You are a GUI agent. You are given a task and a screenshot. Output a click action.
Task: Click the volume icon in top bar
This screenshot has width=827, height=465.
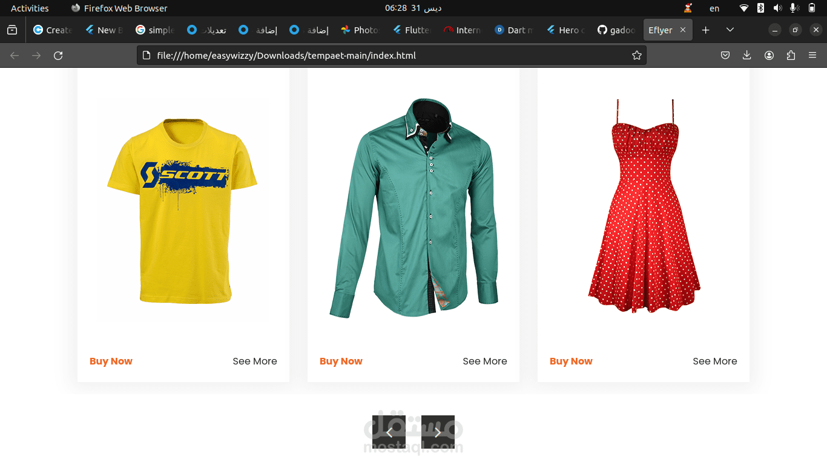(x=777, y=8)
